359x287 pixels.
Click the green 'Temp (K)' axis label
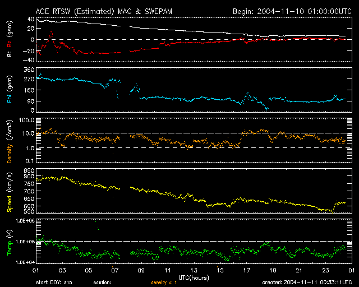click(10, 242)
